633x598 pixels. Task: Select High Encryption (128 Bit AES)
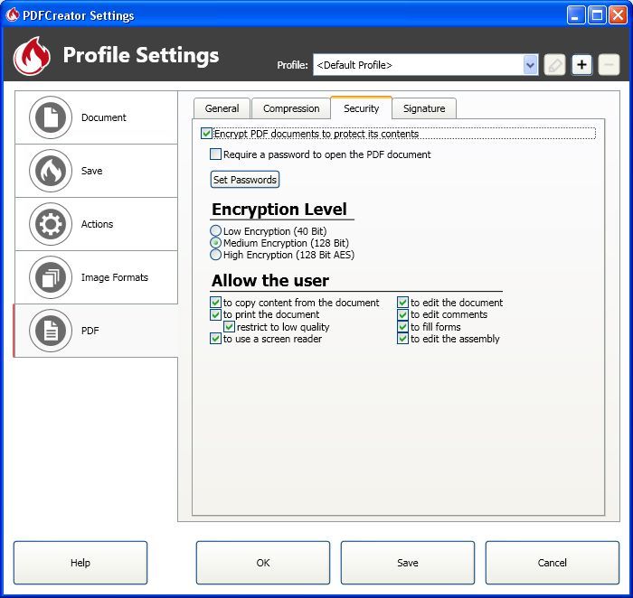[215, 255]
